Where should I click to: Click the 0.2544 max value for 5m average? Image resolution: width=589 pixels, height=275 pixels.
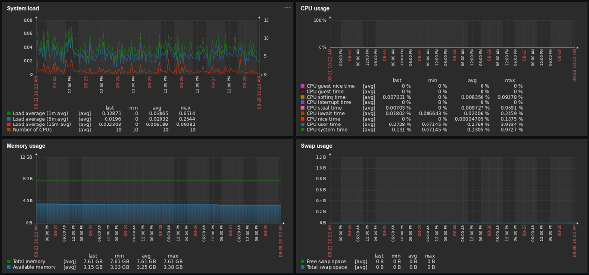(x=187, y=119)
